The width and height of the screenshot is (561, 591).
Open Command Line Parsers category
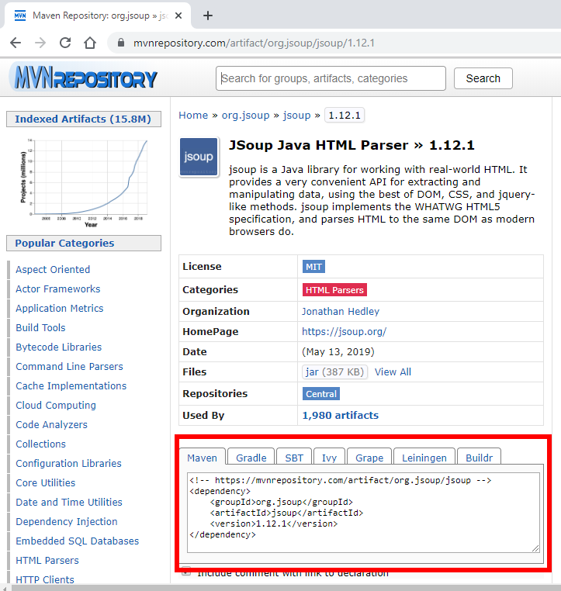click(x=69, y=366)
